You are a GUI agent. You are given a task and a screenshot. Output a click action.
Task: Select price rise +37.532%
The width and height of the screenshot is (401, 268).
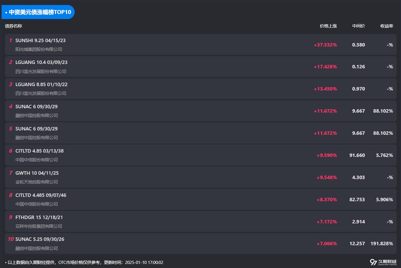pos(325,45)
